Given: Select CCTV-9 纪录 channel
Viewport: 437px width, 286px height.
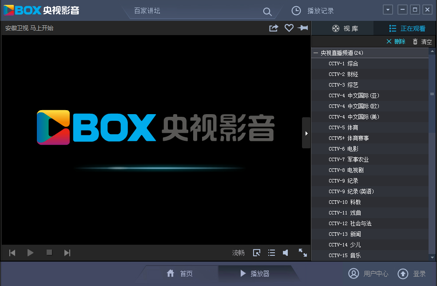Looking at the screenshot, I should click(370, 181).
